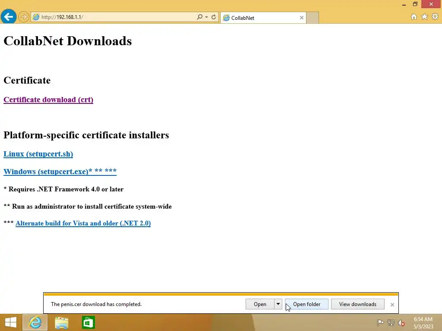Open the Tools gear icon
This screenshot has width=442, height=331.
pyautogui.click(x=435, y=17)
